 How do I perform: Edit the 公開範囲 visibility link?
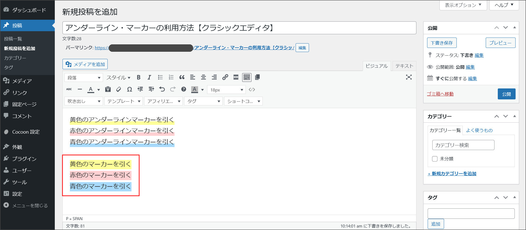tap(470, 67)
